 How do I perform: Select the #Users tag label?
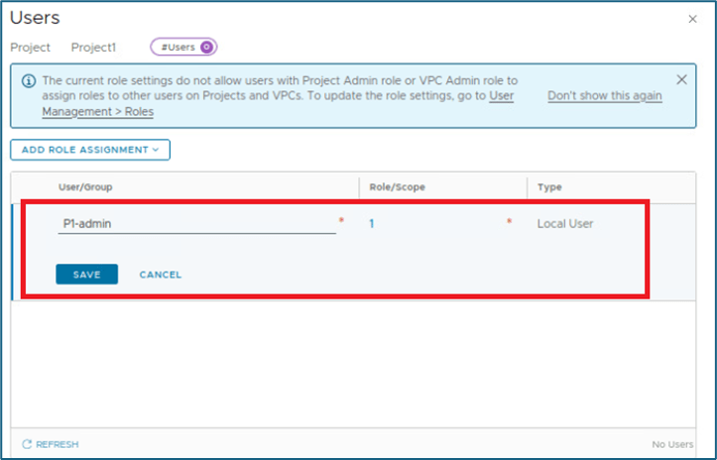179,47
